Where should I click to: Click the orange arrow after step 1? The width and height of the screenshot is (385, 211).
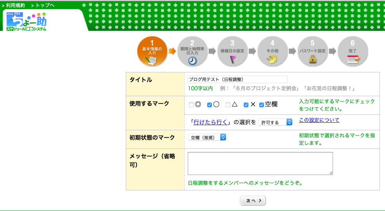click(172, 51)
